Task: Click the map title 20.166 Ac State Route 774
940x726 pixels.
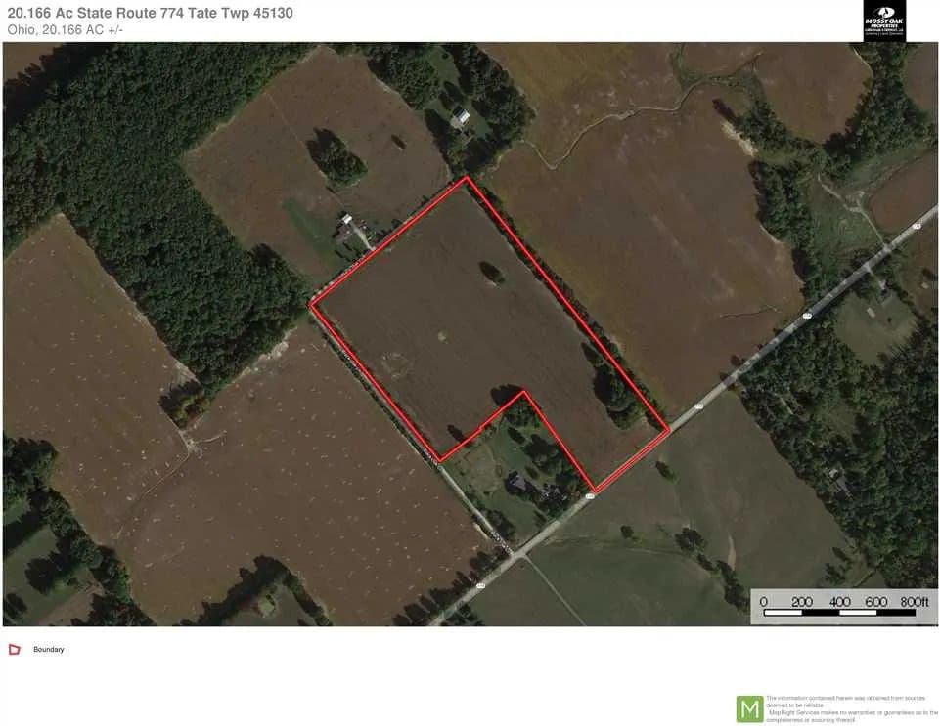Action: coord(150,13)
